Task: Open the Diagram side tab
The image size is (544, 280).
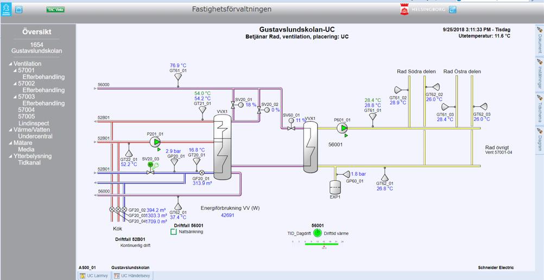Action: (540, 139)
